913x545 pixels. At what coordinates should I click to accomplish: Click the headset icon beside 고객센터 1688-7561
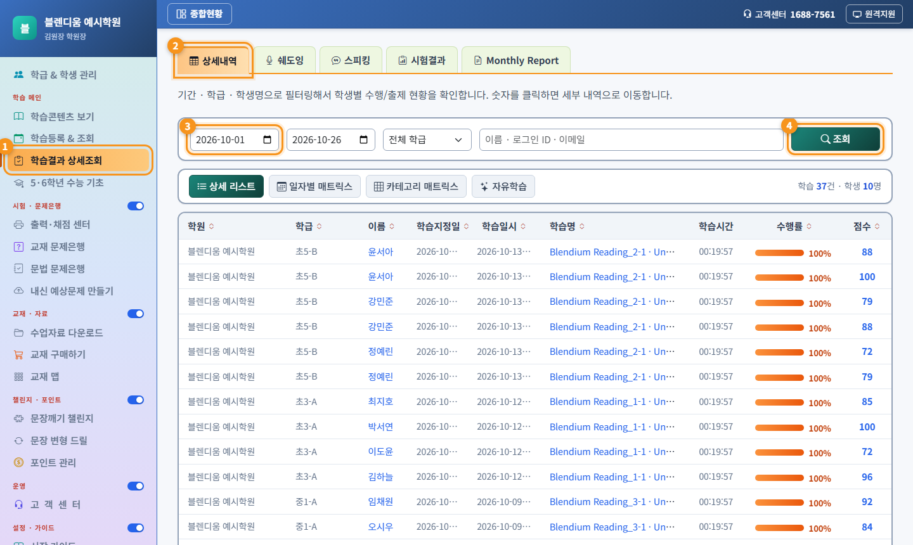748,14
